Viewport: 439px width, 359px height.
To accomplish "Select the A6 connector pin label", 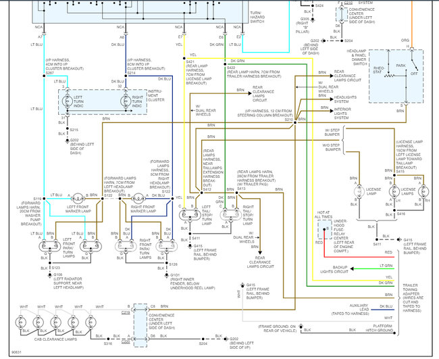I will (122, 37).
